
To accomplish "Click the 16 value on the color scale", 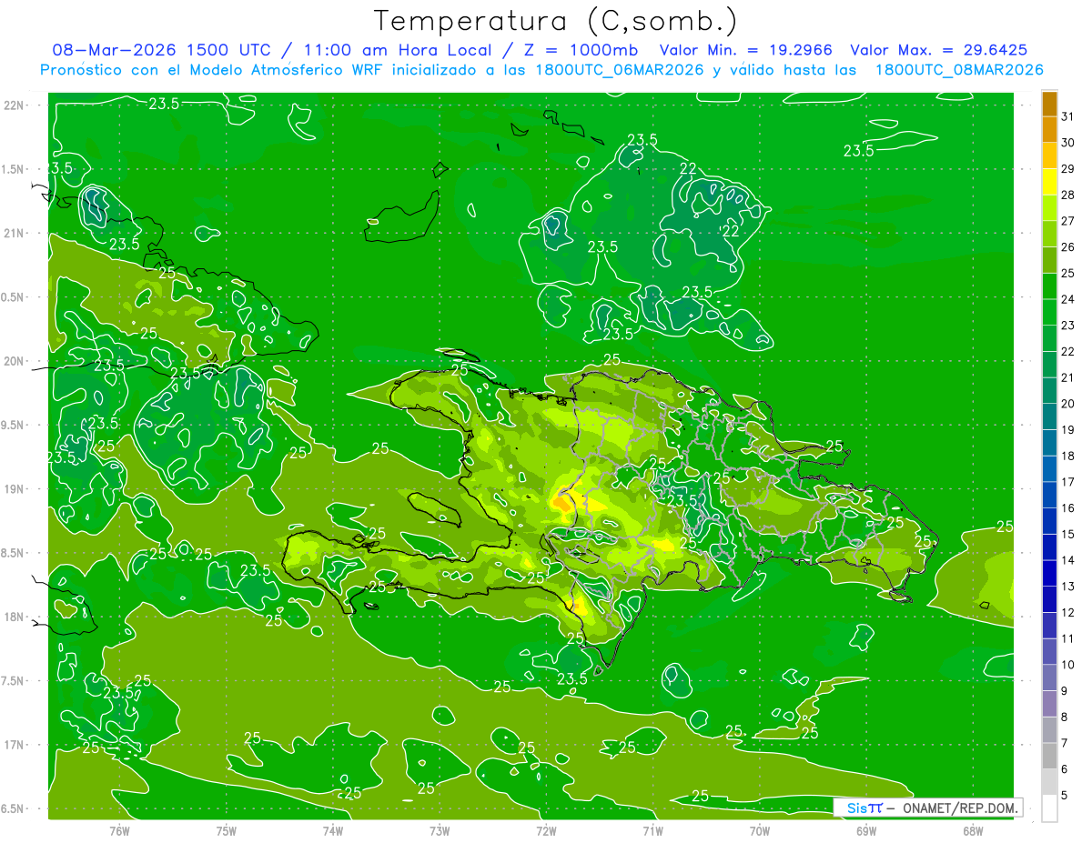I will coord(1067,507).
